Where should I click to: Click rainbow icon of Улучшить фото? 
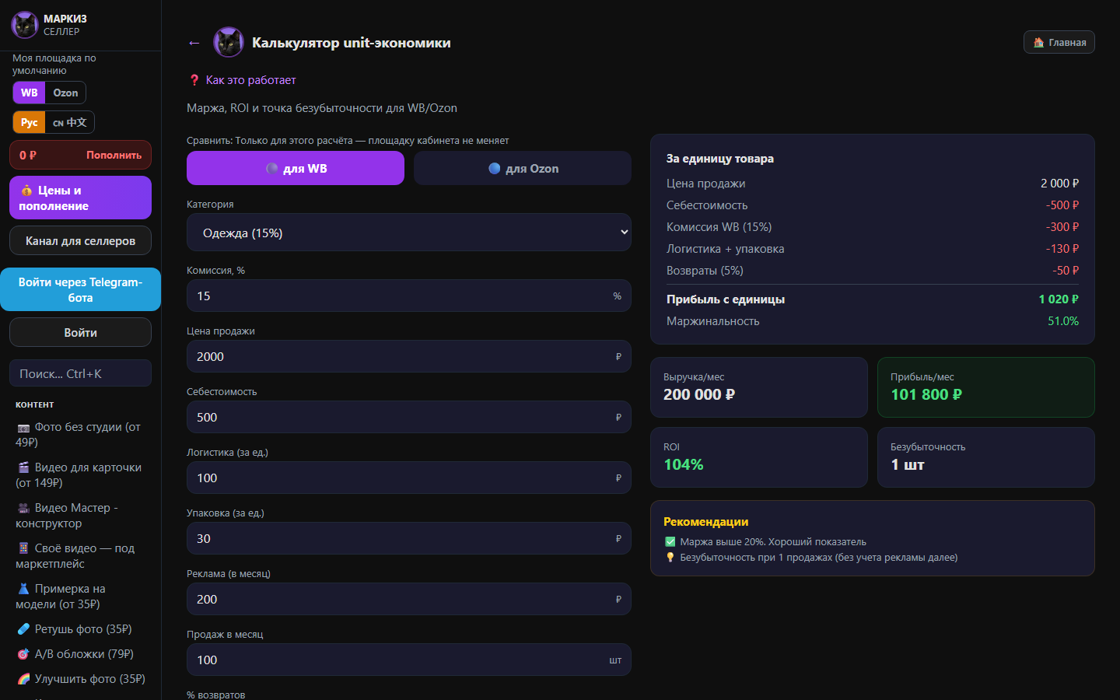coord(23,679)
